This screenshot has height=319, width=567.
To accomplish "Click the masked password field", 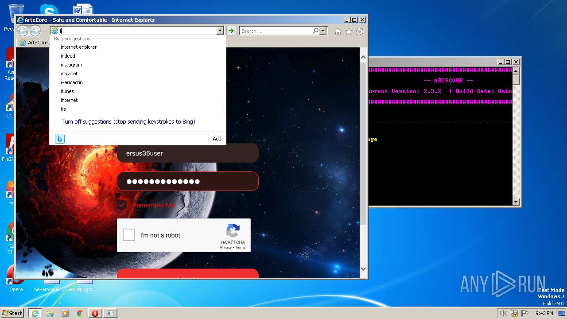I will (188, 181).
